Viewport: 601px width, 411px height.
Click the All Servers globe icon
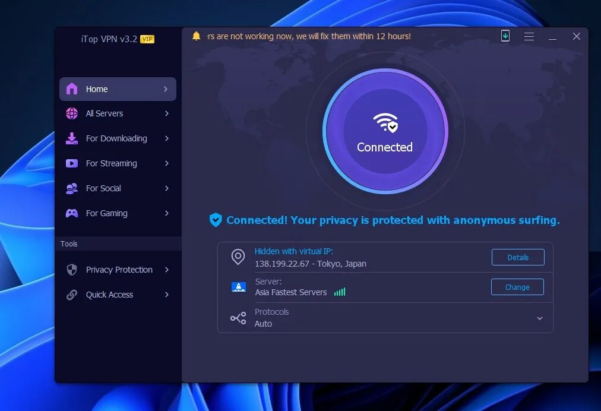pyautogui.click(x=72, y=113)
